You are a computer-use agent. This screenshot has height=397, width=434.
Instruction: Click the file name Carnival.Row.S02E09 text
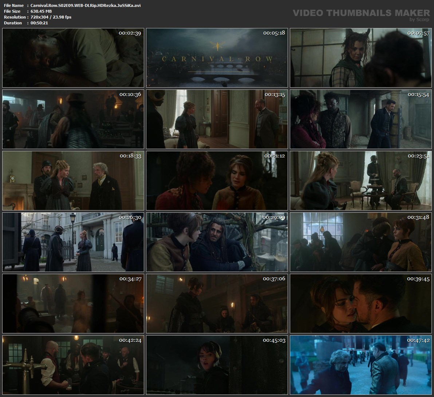[x=86, y=5]
